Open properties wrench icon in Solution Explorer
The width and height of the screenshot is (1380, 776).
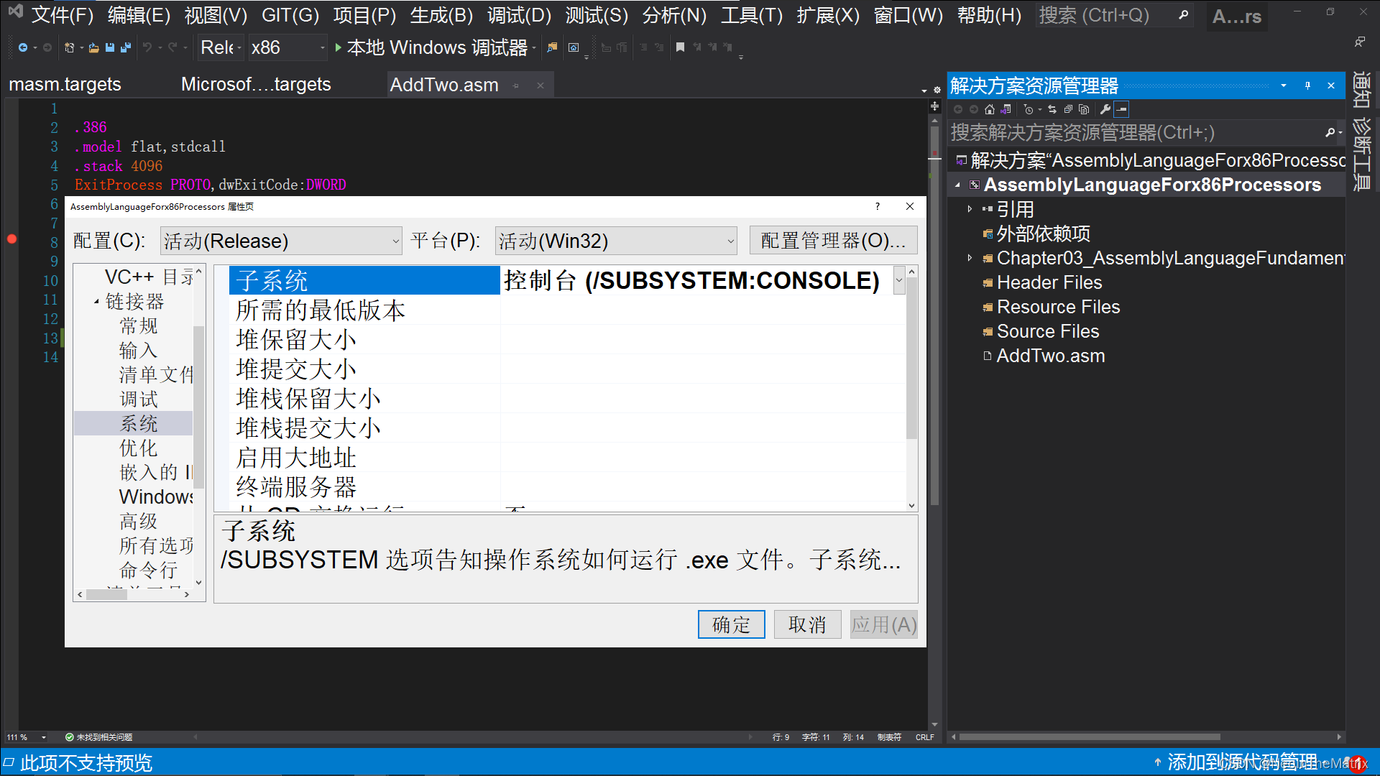[x=1105, y=109]
